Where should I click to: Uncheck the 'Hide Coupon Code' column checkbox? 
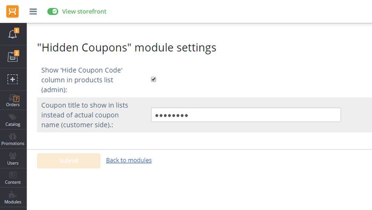(154, 80)
